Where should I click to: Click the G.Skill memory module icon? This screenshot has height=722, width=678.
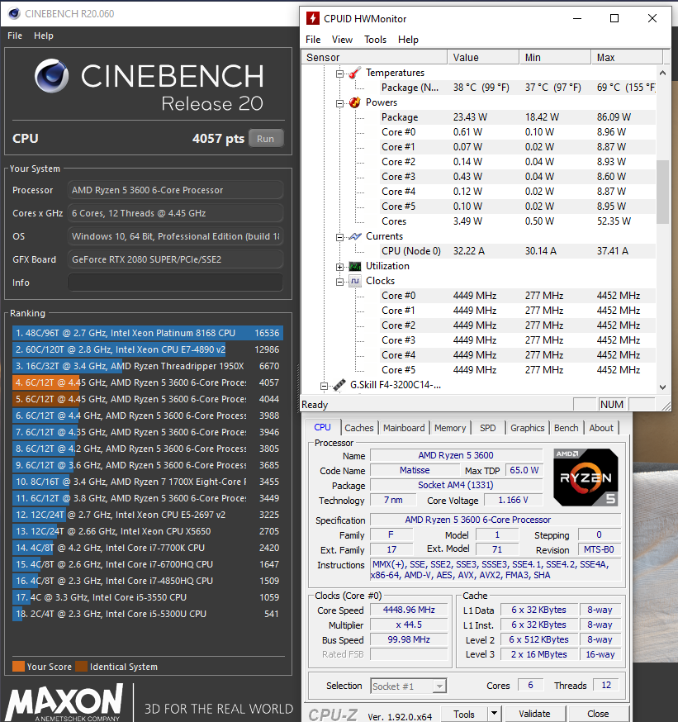pyautogui.click(x=339, y=385)
